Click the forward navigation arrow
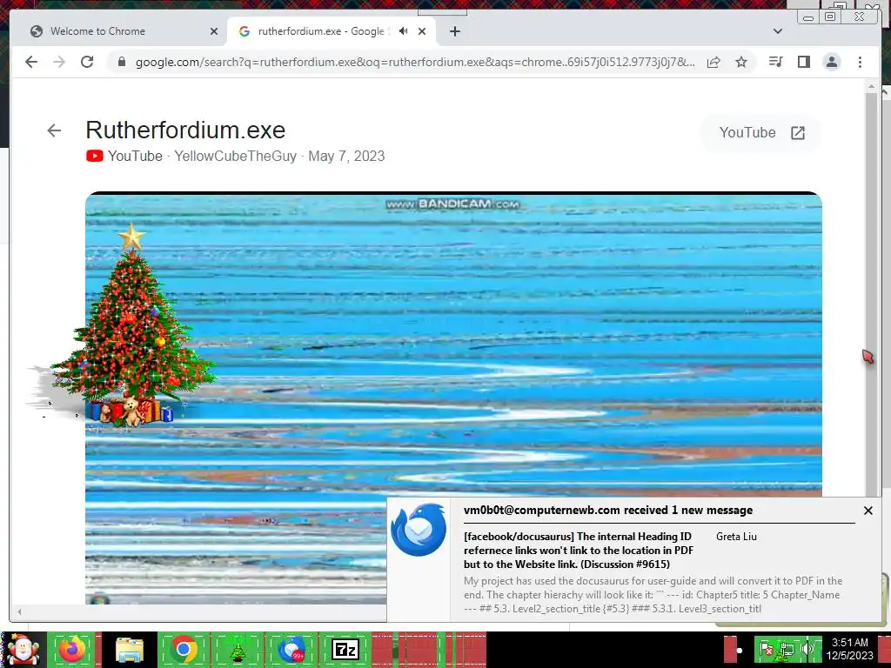Screen dimensions: 891x668 tap(59, 62)
